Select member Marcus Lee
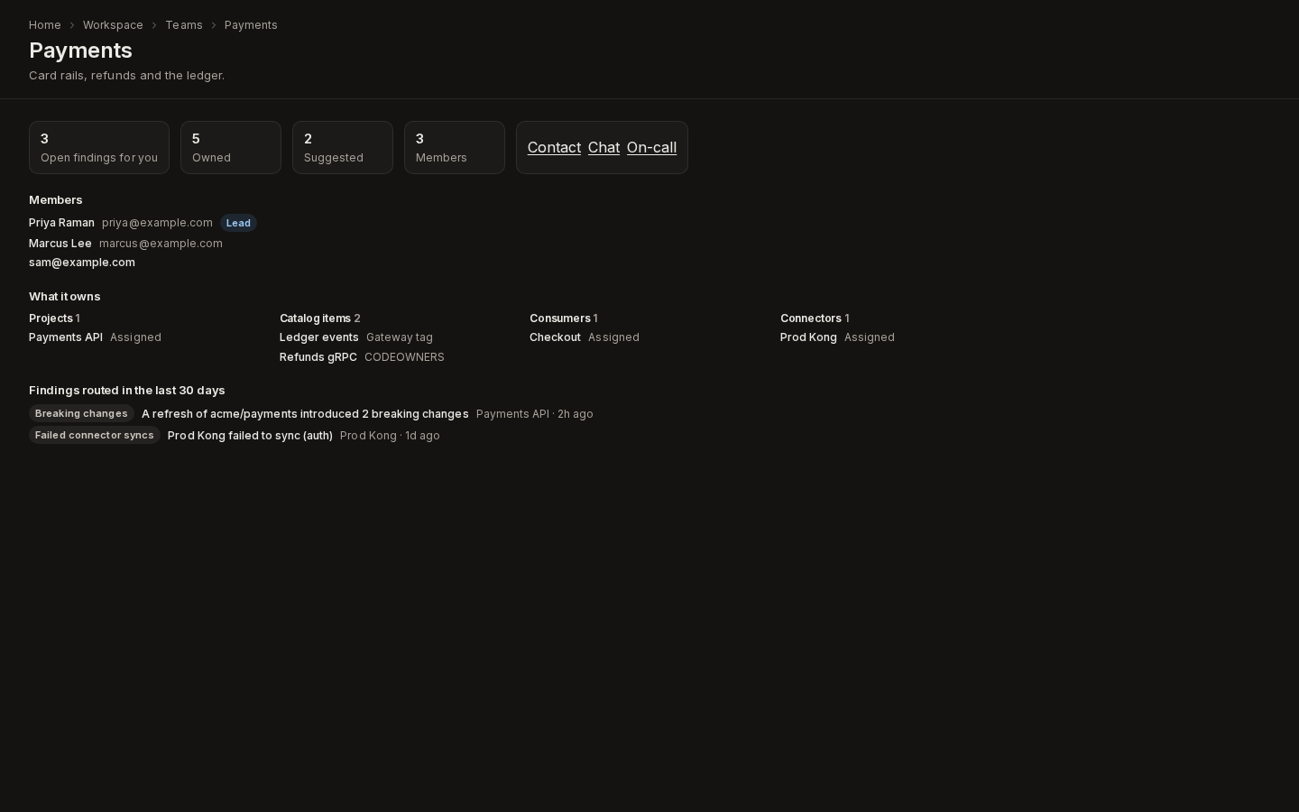 pyautogui.click(x=60, y=244)
